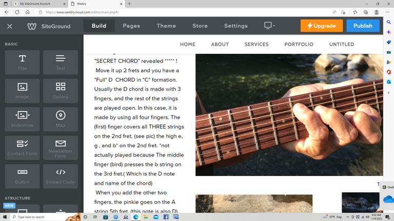Pick the Button element in sidebar
The image size is (394, 221).
click(22, 176)
